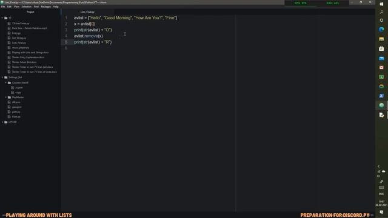The image size is (388, 218).
Task: Open the notification center icon
Action: 381,212
